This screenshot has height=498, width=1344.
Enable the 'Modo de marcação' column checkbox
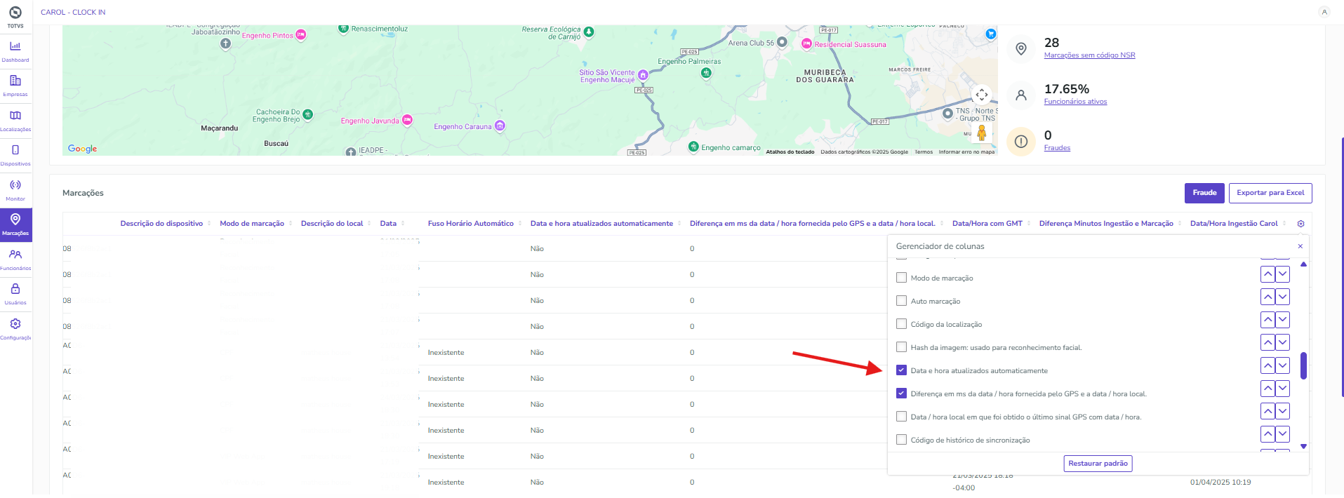click(x=902, y=278)
